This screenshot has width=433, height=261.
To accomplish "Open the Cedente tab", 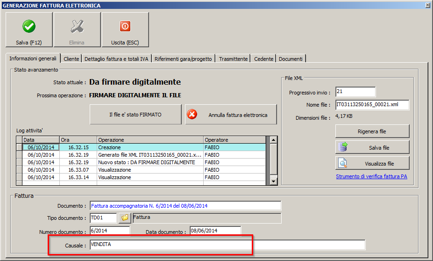I will (264, 59).
